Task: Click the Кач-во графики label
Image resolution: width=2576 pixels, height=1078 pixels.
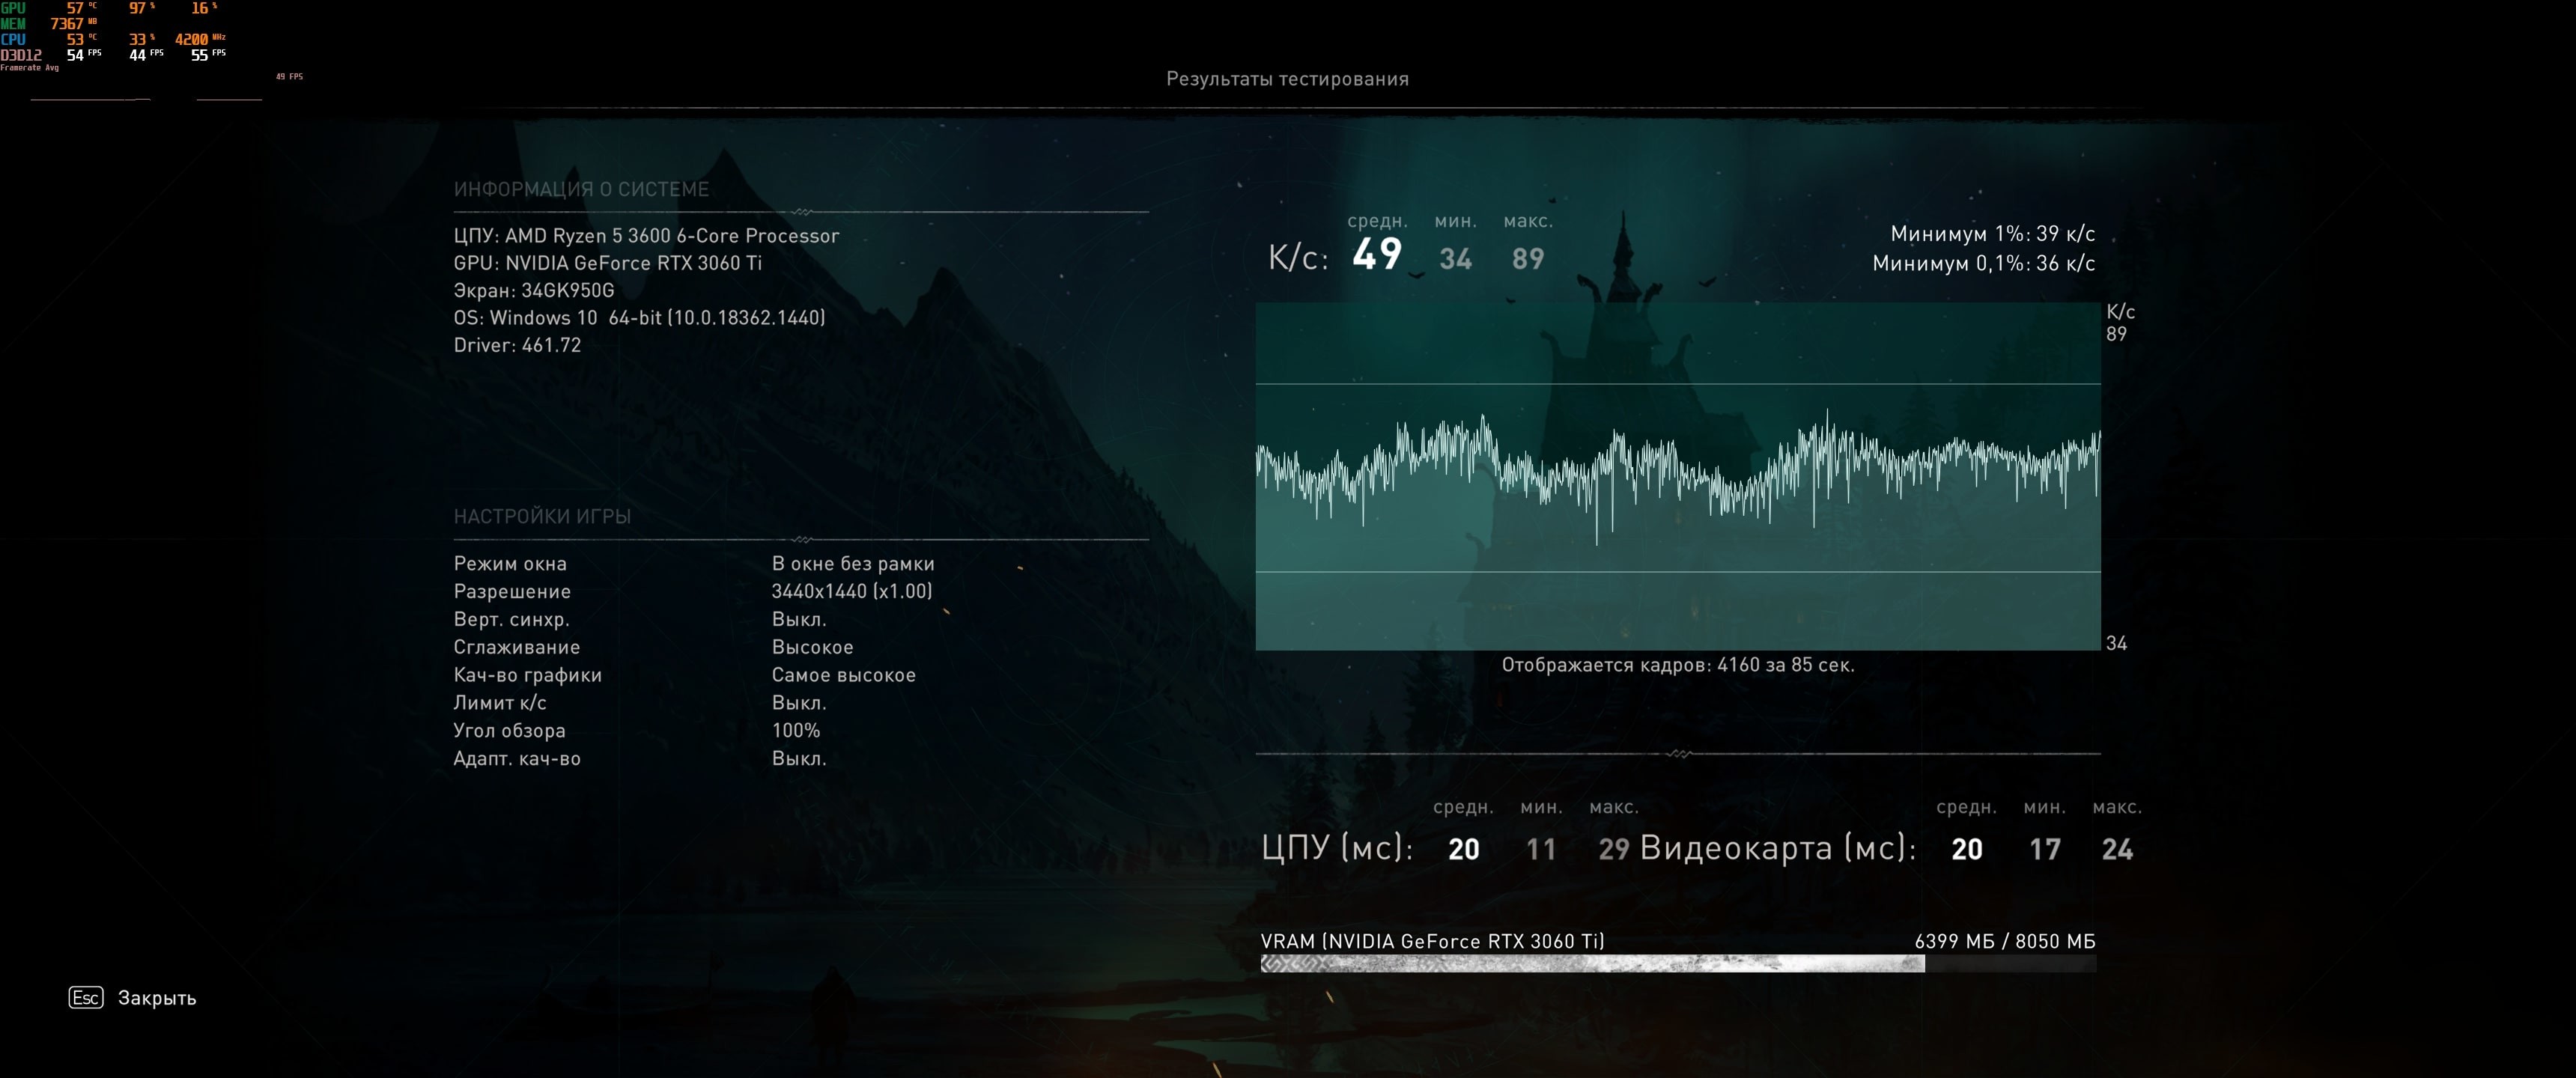Action: click(528, 675)
